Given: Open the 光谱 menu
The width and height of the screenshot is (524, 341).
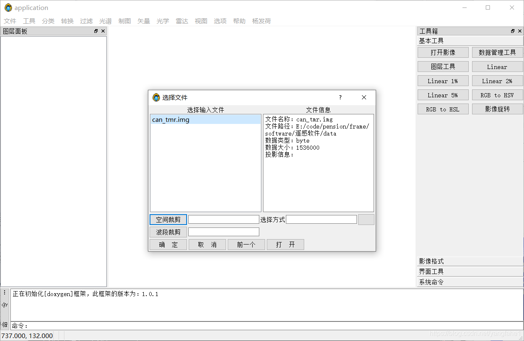Looking at the screenshot, I should click(x=106, y=21).
